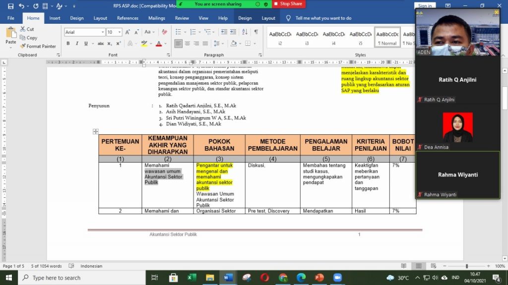Cut the selected text
508x285 pixels.
[27, 29]
